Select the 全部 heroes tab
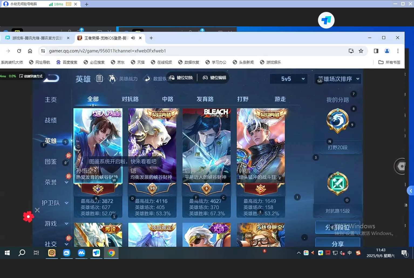This screenshot has height=278, width=414. 93,99
